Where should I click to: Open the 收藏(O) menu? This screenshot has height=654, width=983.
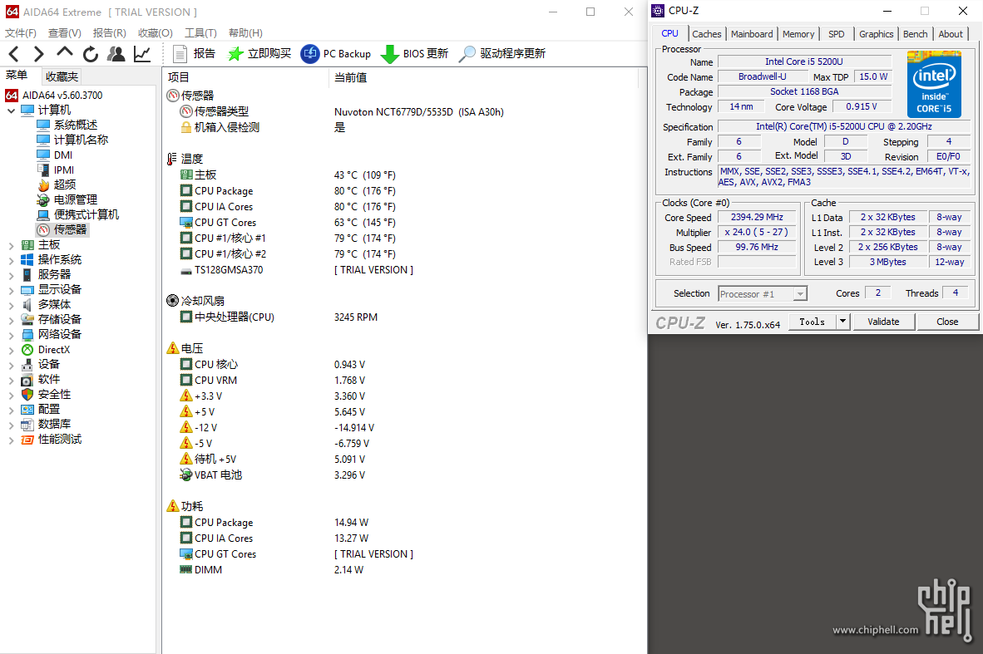(x=155, y=32)
